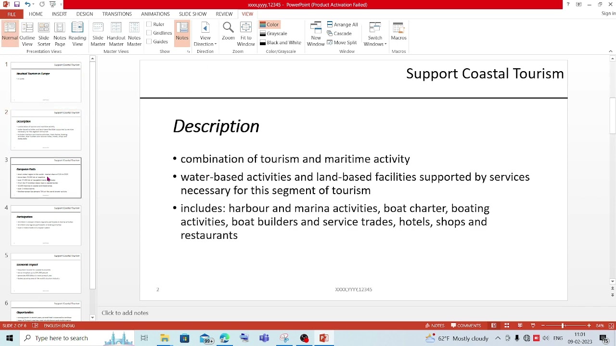This screenshot has width=616, height=346.
Task: Open the ANIMATIONS tab
Action: 155,14
